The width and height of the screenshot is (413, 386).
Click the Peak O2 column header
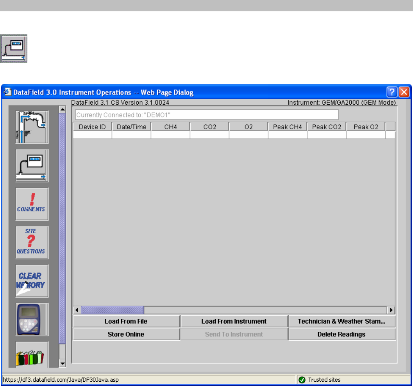coord(366,127)
